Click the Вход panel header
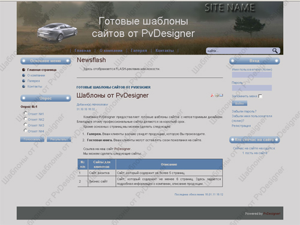The width and height of the screenshot is (300, 225). click(254, 61)
